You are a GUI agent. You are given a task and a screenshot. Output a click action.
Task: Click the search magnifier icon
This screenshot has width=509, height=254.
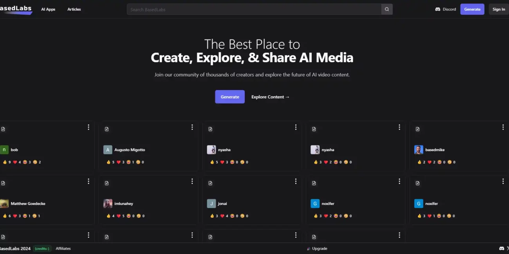[387, 9]
